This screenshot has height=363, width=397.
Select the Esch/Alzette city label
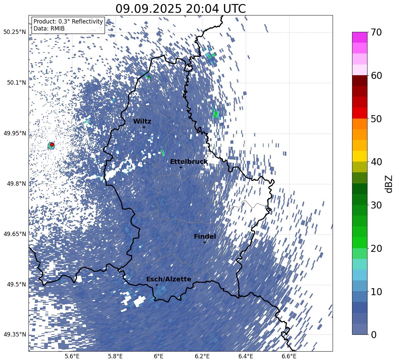tap(169, 279)
